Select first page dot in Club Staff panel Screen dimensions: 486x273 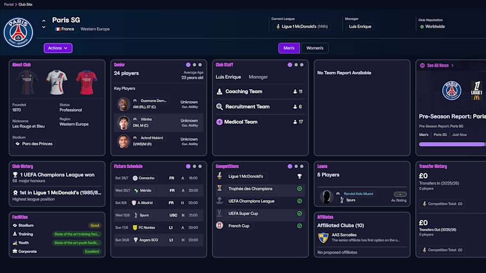pyautogui.click(x=290, y=65)
